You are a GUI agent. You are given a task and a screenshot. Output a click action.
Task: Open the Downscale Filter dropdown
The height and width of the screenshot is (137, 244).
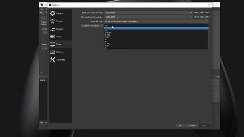(x=156, y=21)
